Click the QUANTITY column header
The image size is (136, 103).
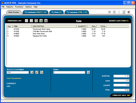pyautogui.click(x=82, y=26)
